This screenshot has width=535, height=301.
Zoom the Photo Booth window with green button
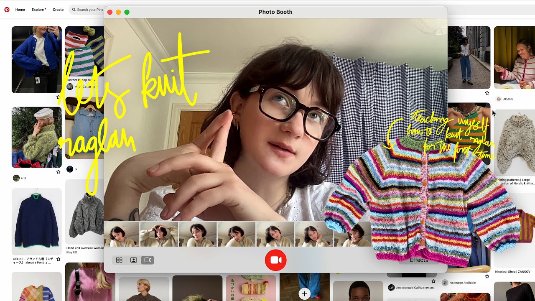(127, 12)
